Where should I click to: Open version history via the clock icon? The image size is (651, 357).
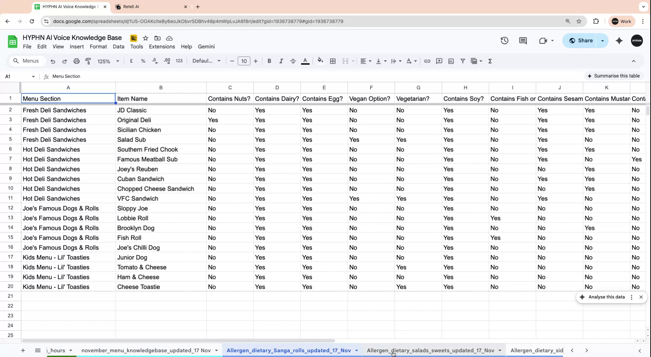[504, 40]
